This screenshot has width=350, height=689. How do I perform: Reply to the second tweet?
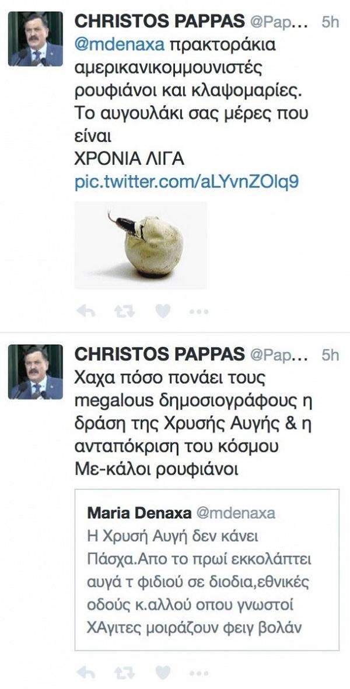click(x=85, y=672)
